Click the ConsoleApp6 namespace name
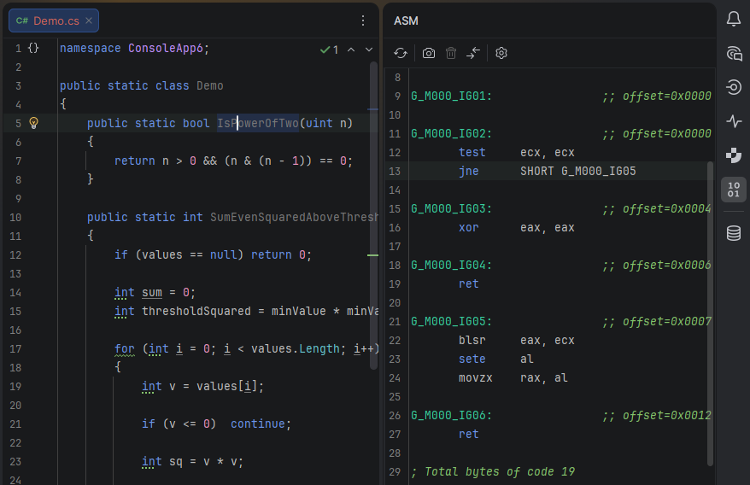Screen dimensions: 750x485 click(166, 49)
